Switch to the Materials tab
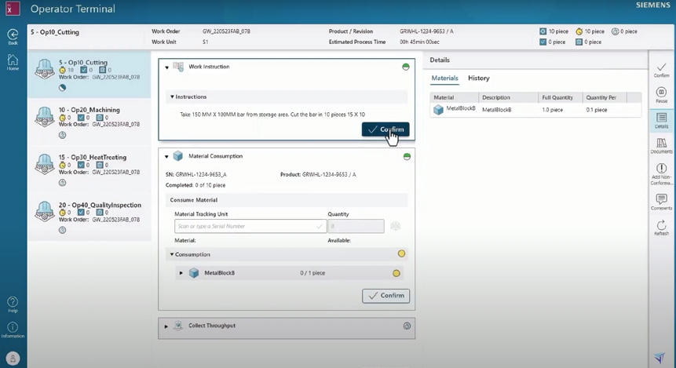Viewport: 676px width, 368px height. click(x=444, y=78)
